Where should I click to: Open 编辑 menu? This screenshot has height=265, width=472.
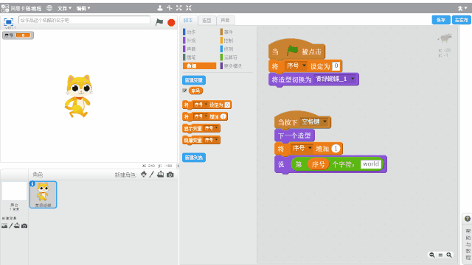pos(83,8)
